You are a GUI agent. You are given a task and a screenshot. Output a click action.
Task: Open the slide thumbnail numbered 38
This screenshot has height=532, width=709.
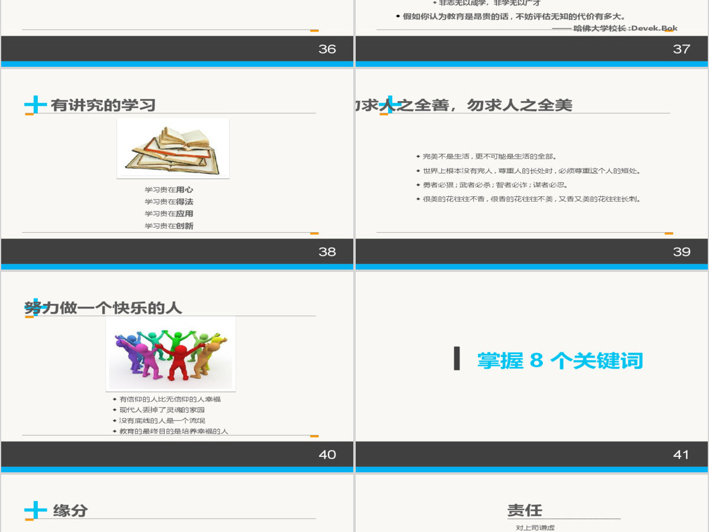[x=177, y=170]
